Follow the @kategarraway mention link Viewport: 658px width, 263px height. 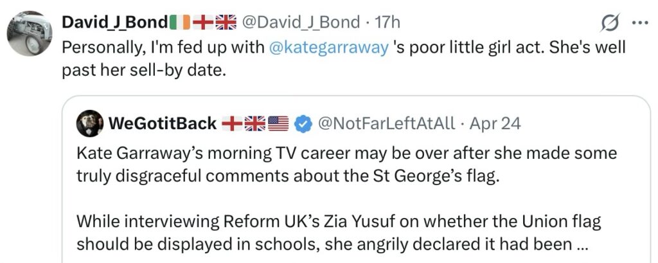click(x=333, y=48)
